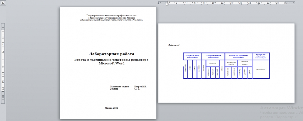Click the «Выполнил студент» label
303x121 pixels.
(120, 87)
